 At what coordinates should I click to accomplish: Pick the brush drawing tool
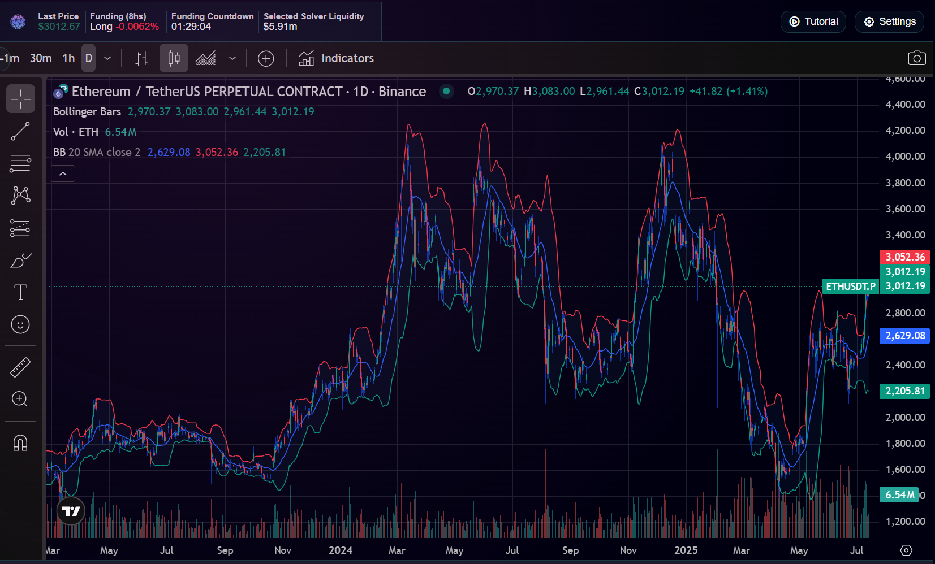[20, 260]
